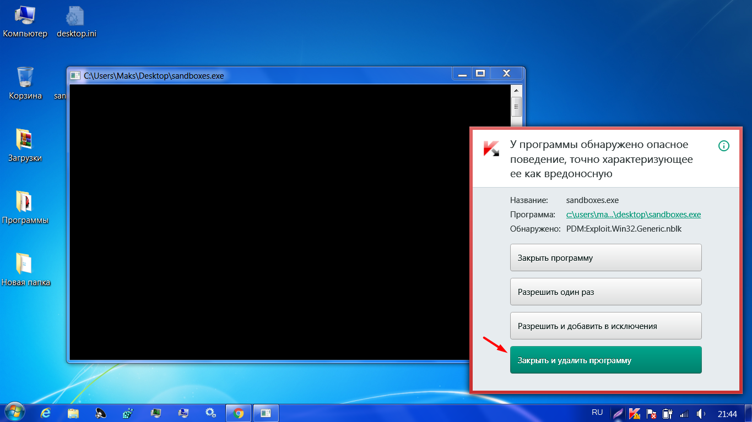
Task: Select the Загрузки folder on desktop
Action: pos(25,146)
